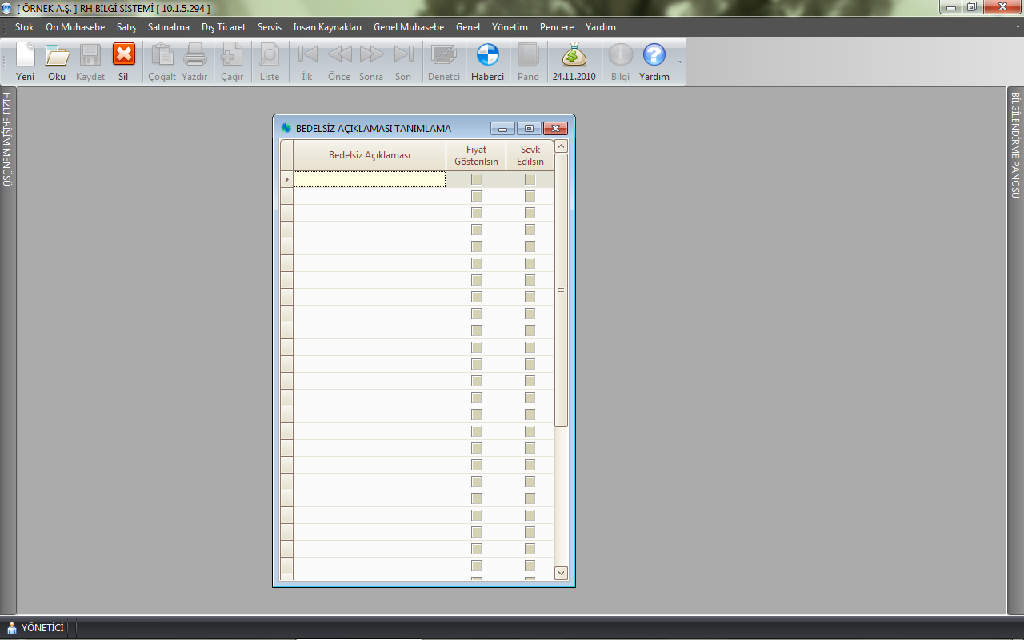Click the grid's scroll down arrow
Screen dimensions: 1024x640
(x=561, y=573)
